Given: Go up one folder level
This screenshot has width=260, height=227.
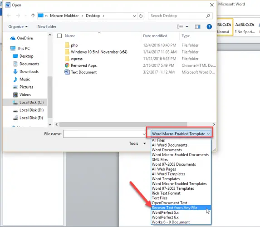Looking at the screenshot, I should click(33, 15).
